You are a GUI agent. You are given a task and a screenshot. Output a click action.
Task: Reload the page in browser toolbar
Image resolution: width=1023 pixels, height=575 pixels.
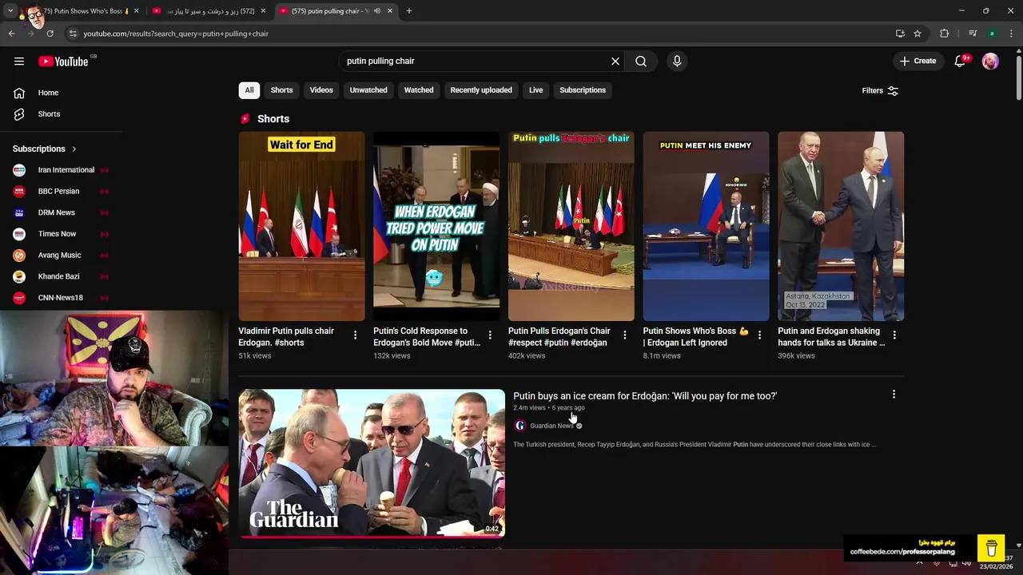(x=50, y=34)
